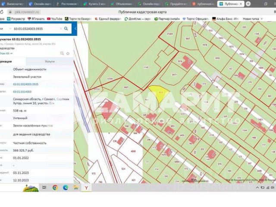Open the object type dropdown in search
The width and height of the screenshot is (276, 207).
(x=10, y=28)
